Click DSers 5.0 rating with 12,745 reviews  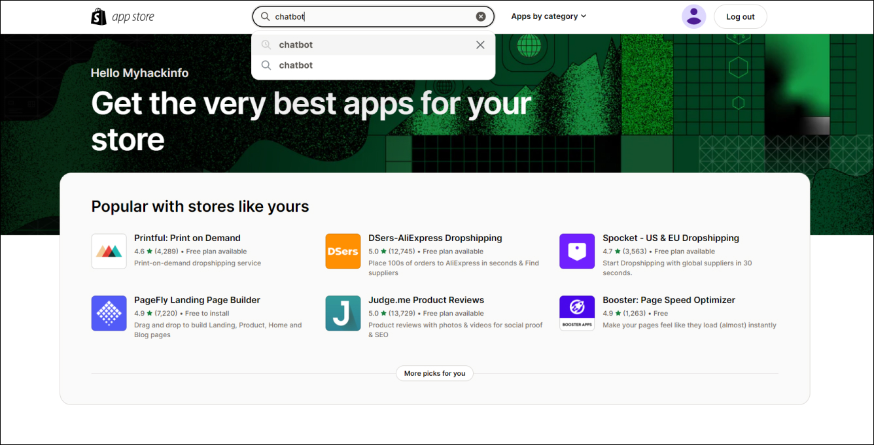(x=392, y=252)
